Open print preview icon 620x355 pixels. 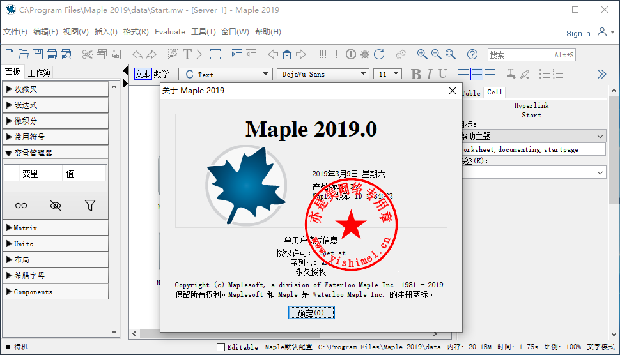[x=66, y=54]
